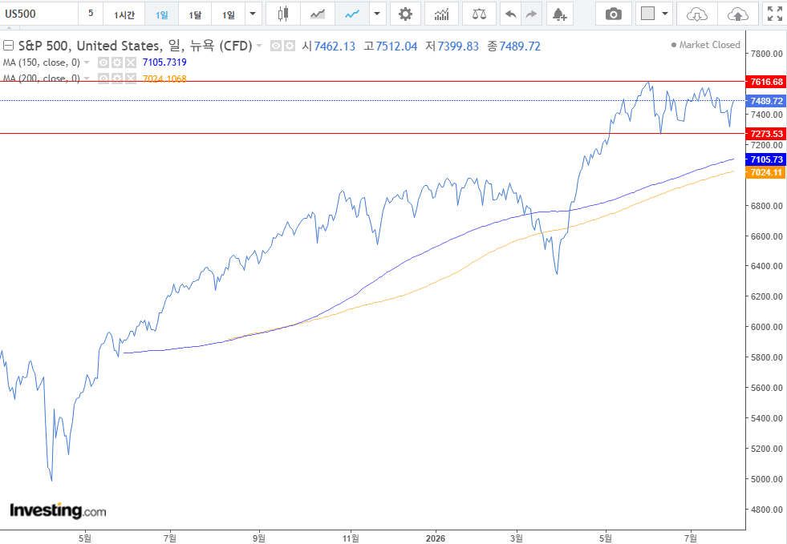
Task: Click the close value 7489.72 in legend
Action: click(520, 46)
